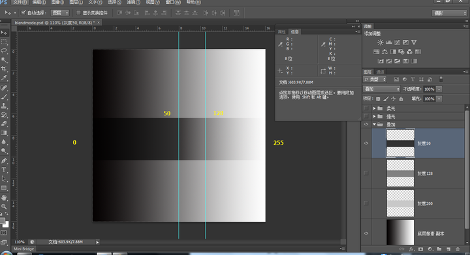Image resolution: width=470 pixels, height=255 pixels.
Task: Add a Levels adjustment layer
Action: [389, 42]
